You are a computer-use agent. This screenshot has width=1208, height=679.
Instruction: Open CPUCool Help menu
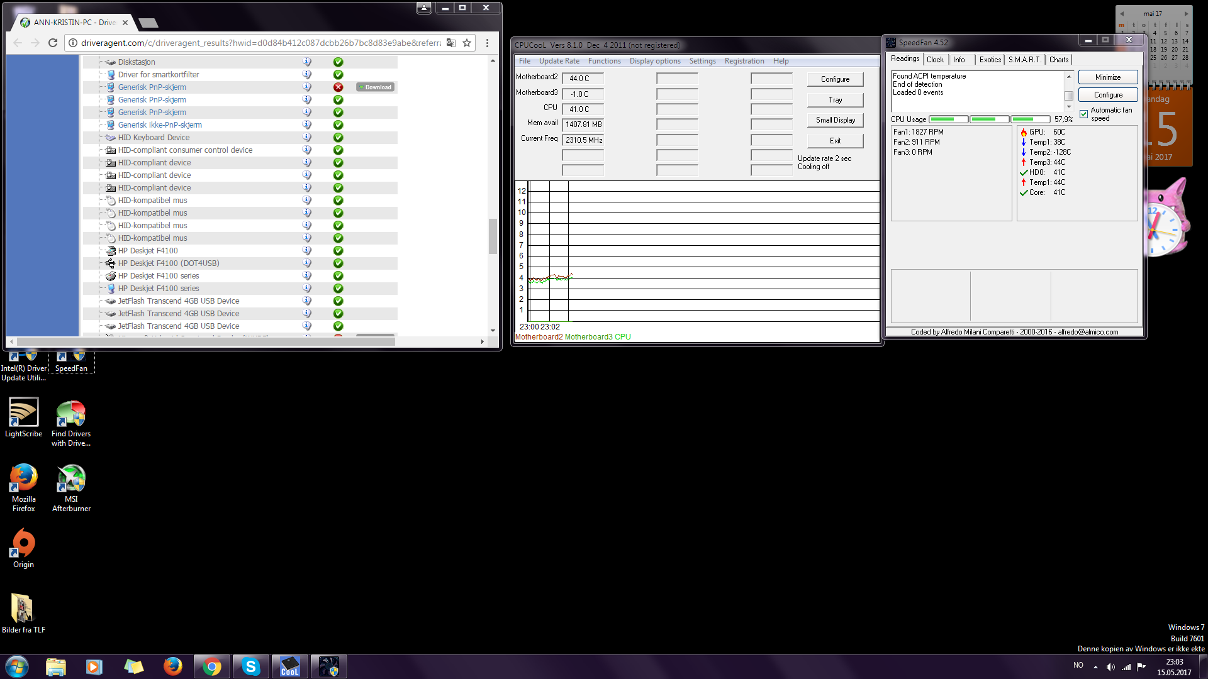tap(781, 61)
